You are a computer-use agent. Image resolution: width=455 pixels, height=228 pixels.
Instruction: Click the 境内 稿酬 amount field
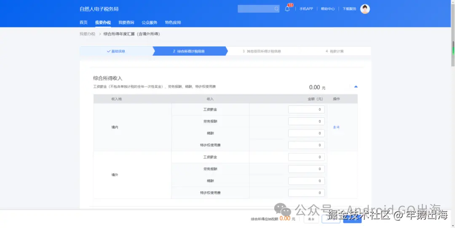click(306, 133)
